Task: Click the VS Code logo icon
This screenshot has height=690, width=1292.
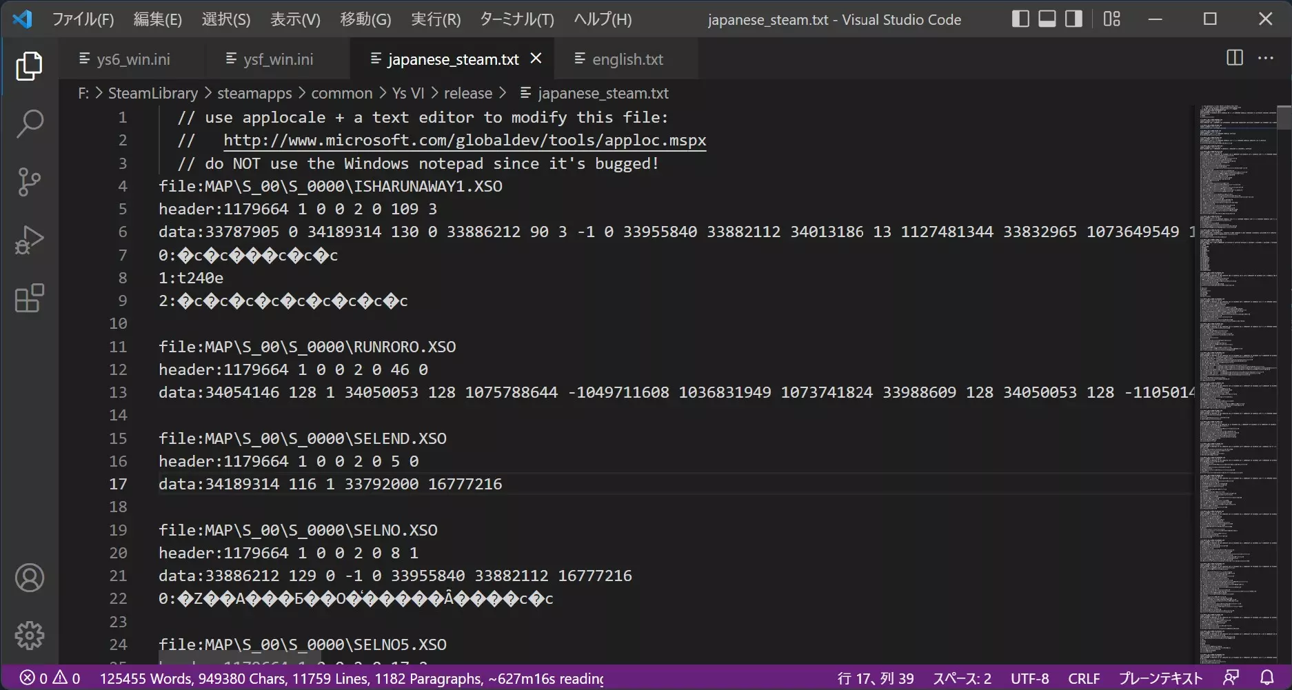Action: [22, 19]
